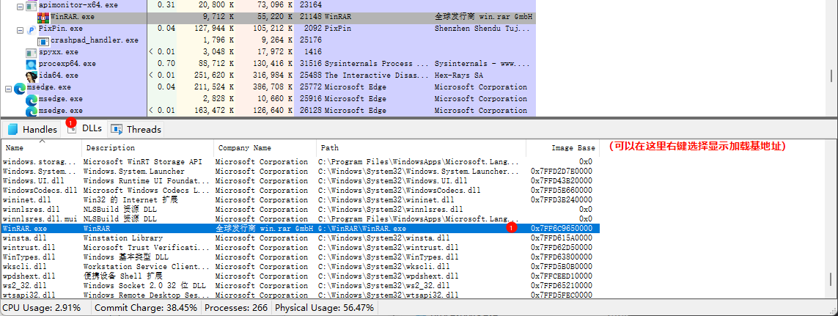Select the procexp64.exe process row
838x316 pixels.
[x=268, y=65]
